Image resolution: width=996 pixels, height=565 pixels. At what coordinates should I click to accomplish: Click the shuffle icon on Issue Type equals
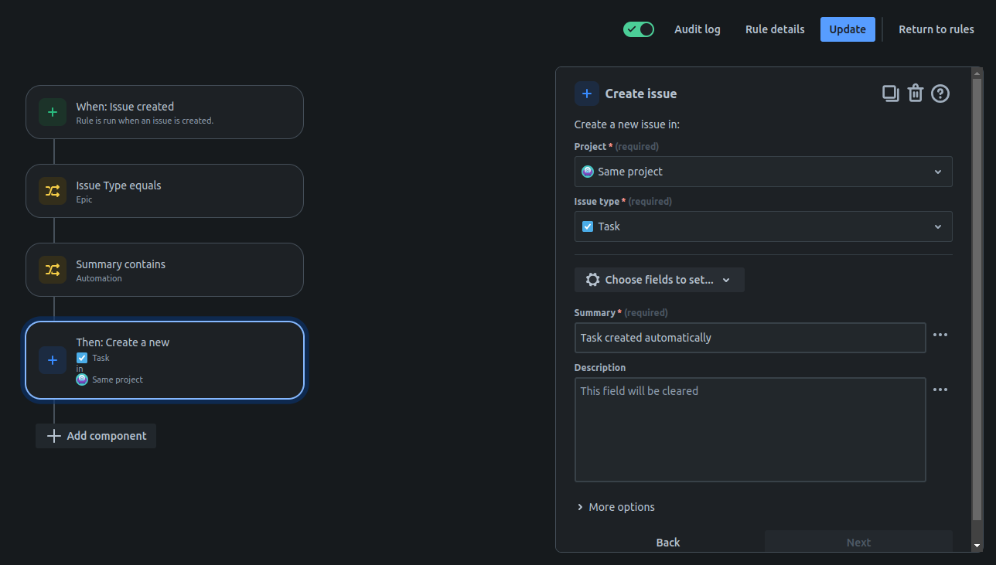[x=53, y=191]
